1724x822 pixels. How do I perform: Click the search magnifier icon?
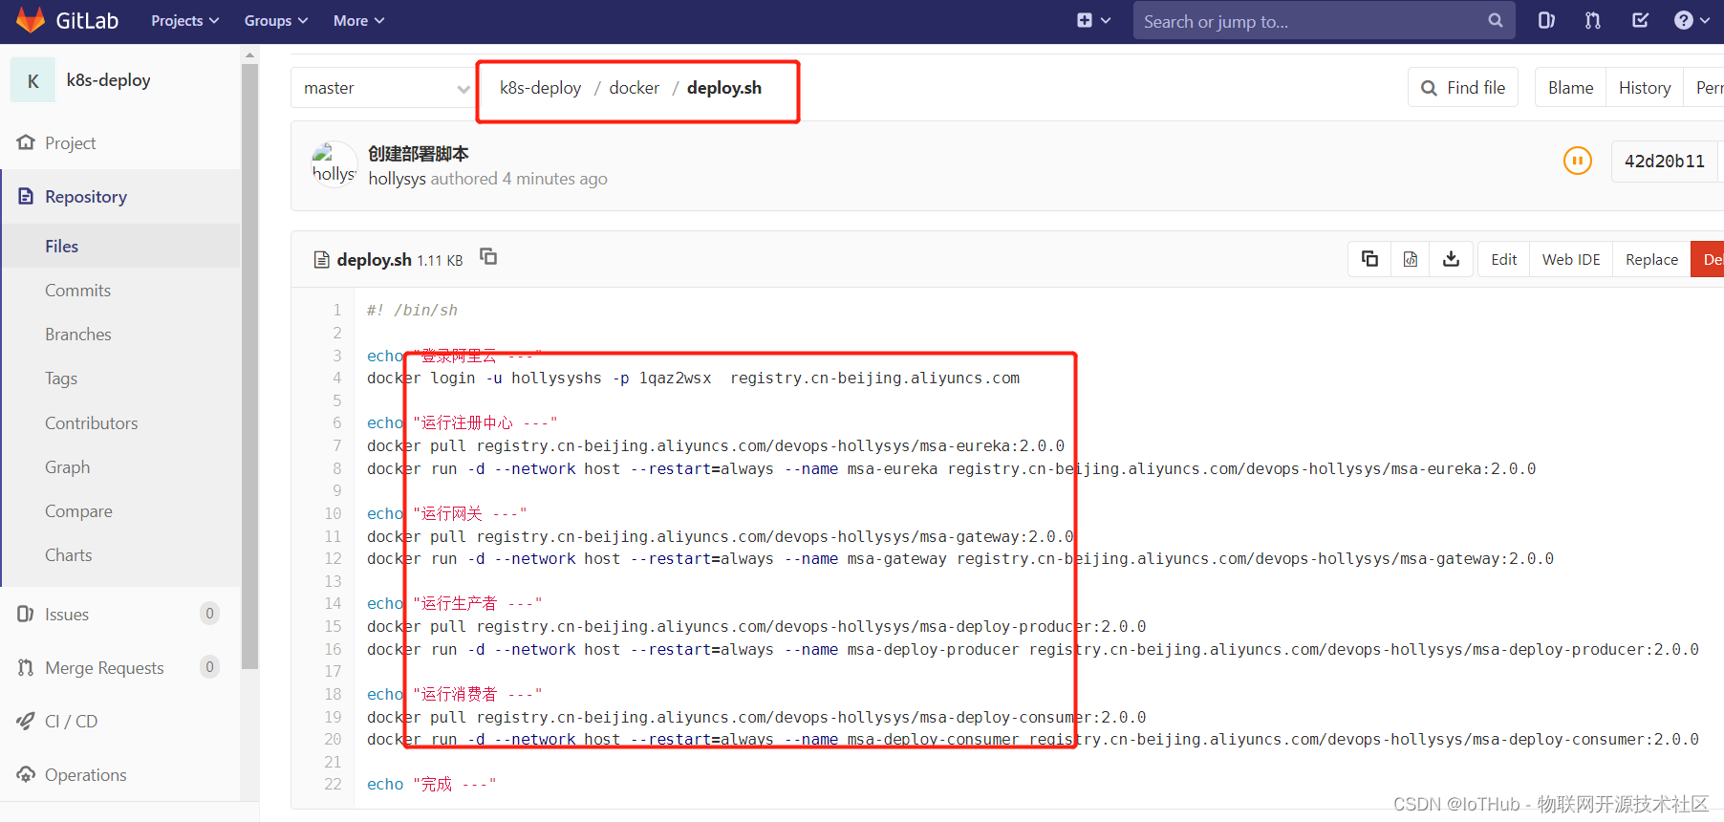coord(1496,20)
